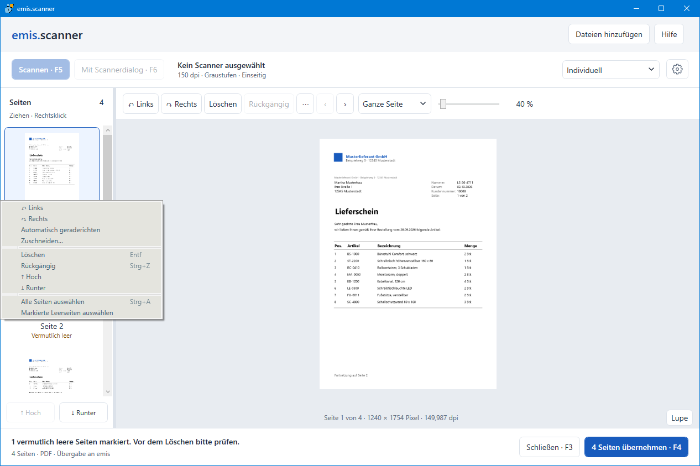Choose Markierte Leerseiten auswählen menu entry
The height and width of the screenshot is (466, 700).
[82, 313]
